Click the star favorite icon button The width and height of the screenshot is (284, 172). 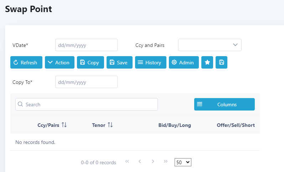point(207,62)
